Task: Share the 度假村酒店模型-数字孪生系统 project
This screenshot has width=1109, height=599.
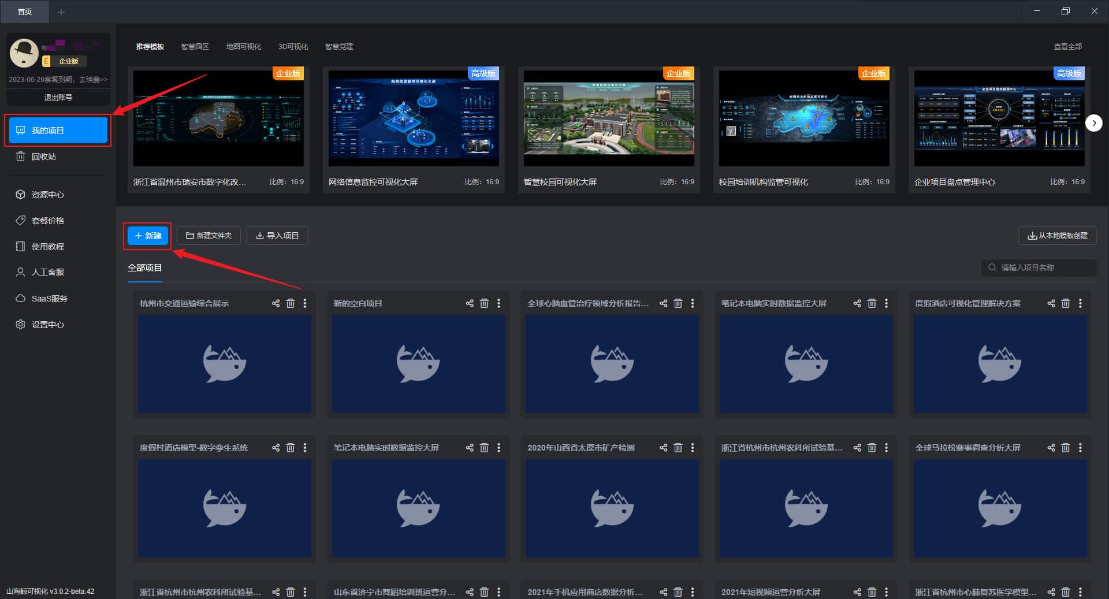Action: coord(276,448)
